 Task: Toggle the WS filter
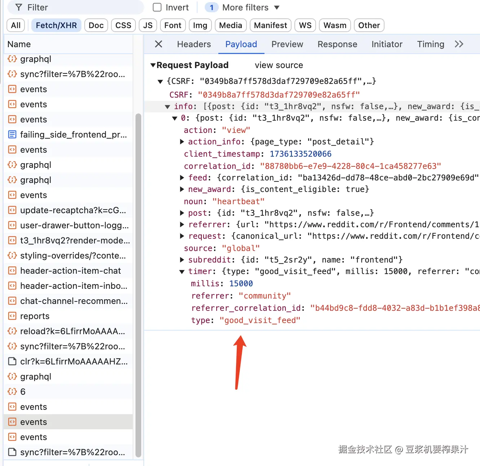[x=305, y=26]
